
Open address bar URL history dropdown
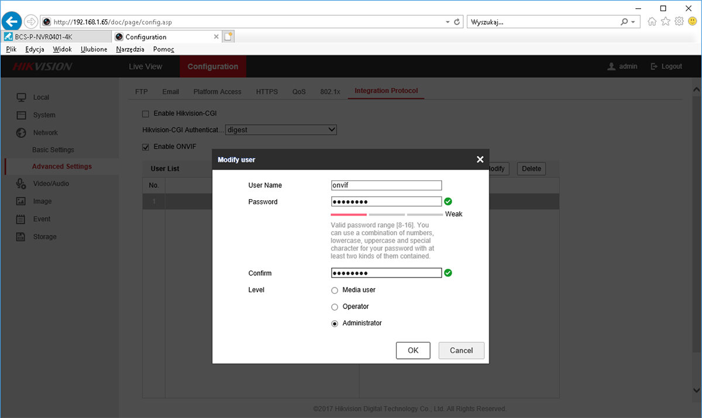click(x=448, y=22)
